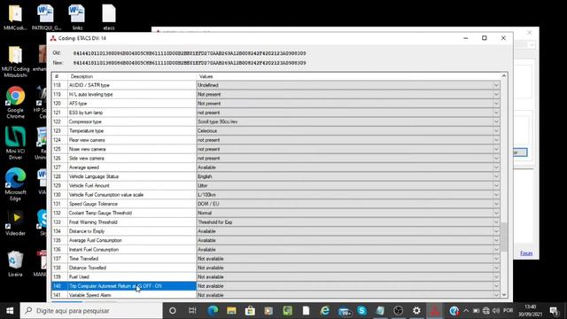Open the Time Travelled value dropdown
This screenshot has width=567, height=319.
[496, 259]
